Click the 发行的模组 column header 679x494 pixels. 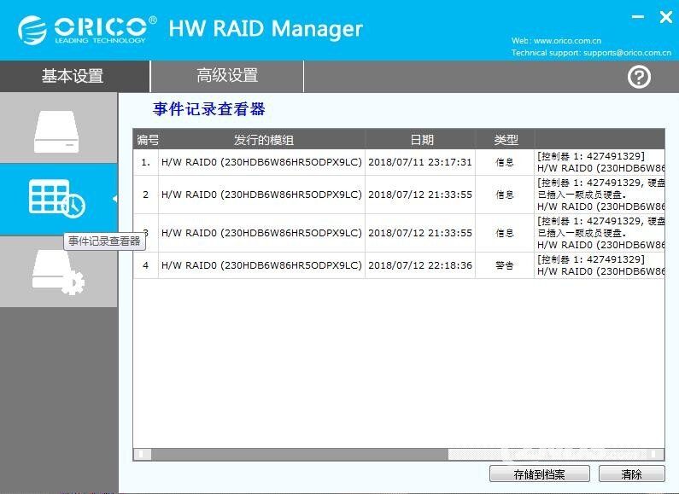[x=263, y=140]
